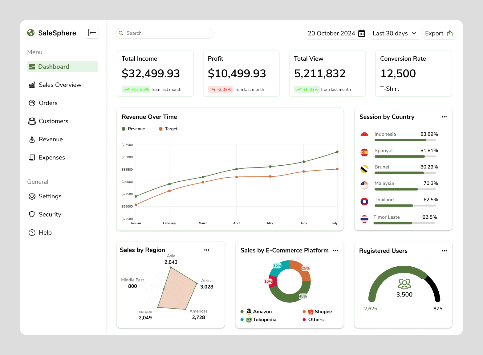Open Session by Country more options

[x=444, y=117]
